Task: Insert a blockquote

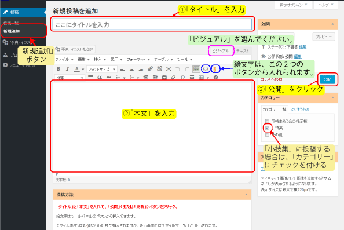Action: point(100,77)
